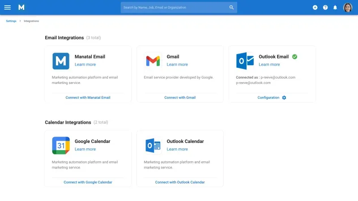Click the '(3 total)' count text
Screen dimensions: 358x201
pyautogui.click(x=94, y=38)
